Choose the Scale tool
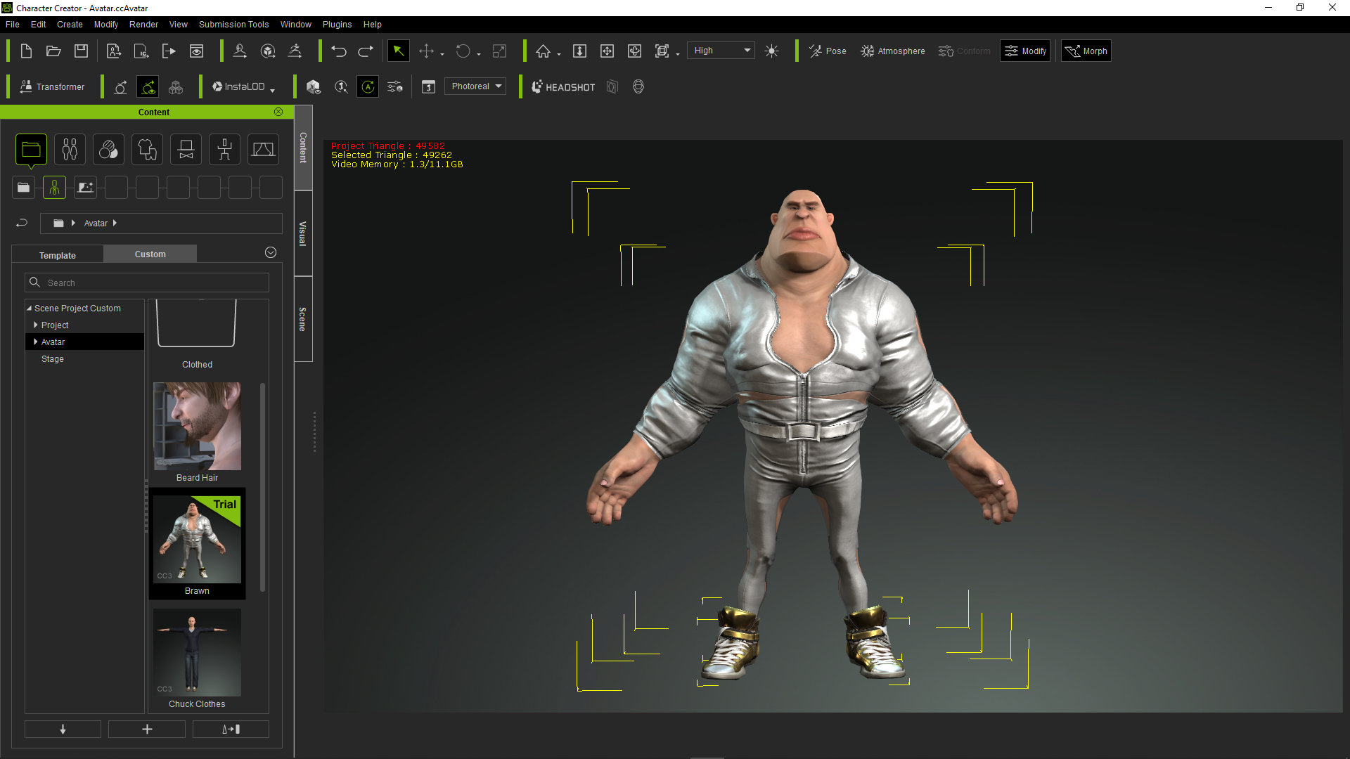 click(x=499, y=51)
